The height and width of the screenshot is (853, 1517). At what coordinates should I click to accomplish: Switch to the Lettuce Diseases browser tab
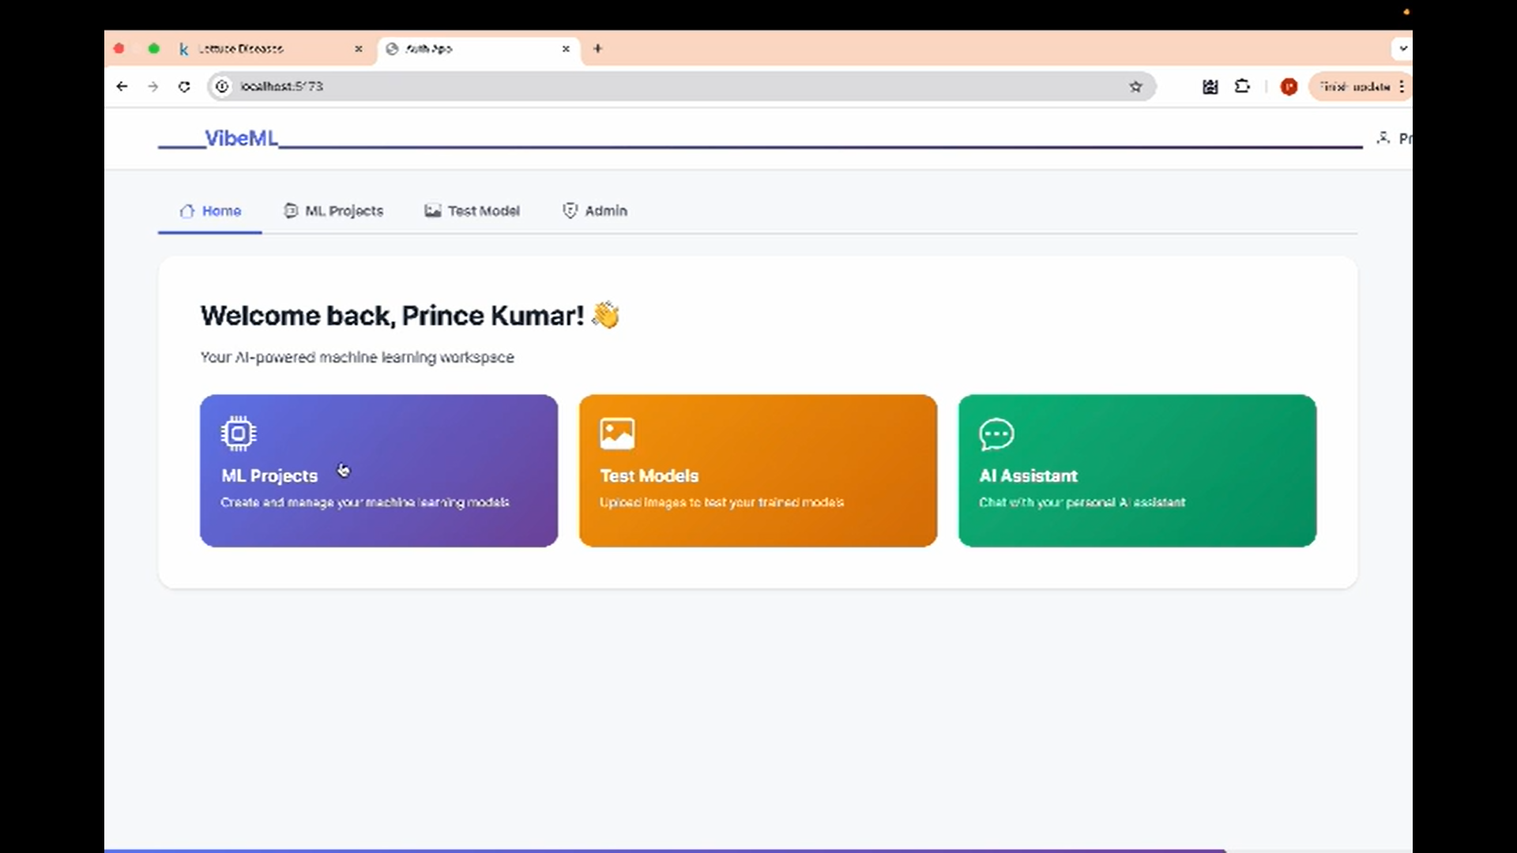coord(241,49)
